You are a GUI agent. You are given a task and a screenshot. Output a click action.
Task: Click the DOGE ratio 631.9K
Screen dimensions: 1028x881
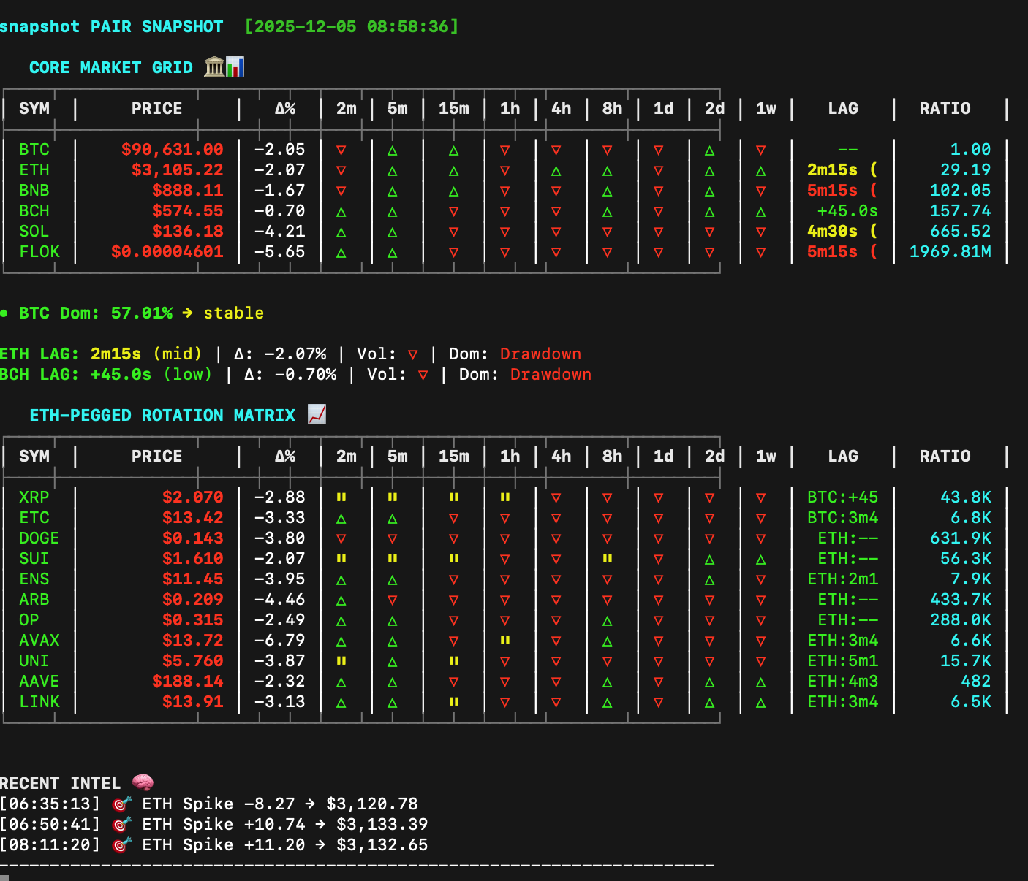pyautogui.click(x=961, y=538)
